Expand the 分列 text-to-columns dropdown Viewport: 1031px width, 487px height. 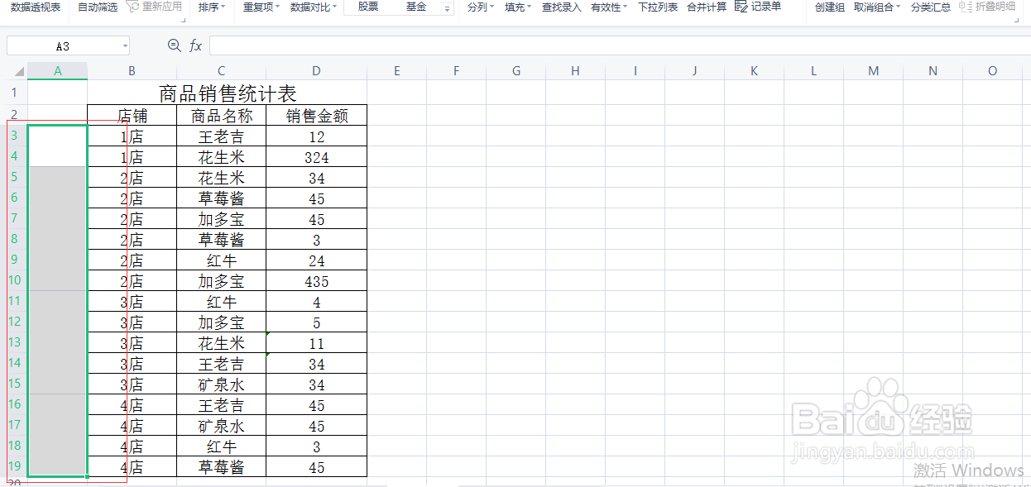481,7
